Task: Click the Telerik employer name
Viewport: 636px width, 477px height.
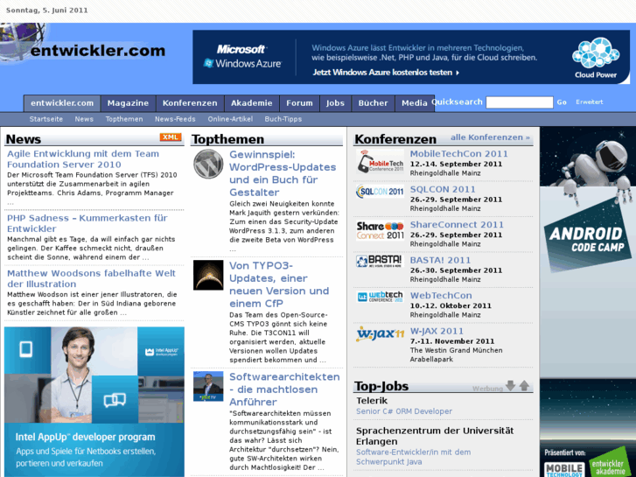Action: [x=372, y=401]
